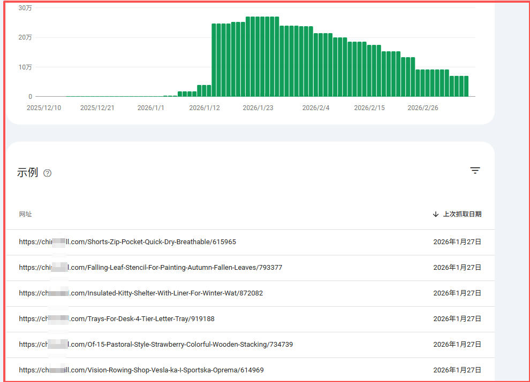This screenshot has width=530, height=382.
Task: Sort by 上次抓取日期 column header
Action: [x=462, y=214]
